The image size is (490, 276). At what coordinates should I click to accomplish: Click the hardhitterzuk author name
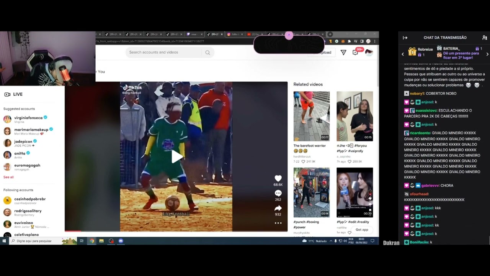click(x=302, y=157)
